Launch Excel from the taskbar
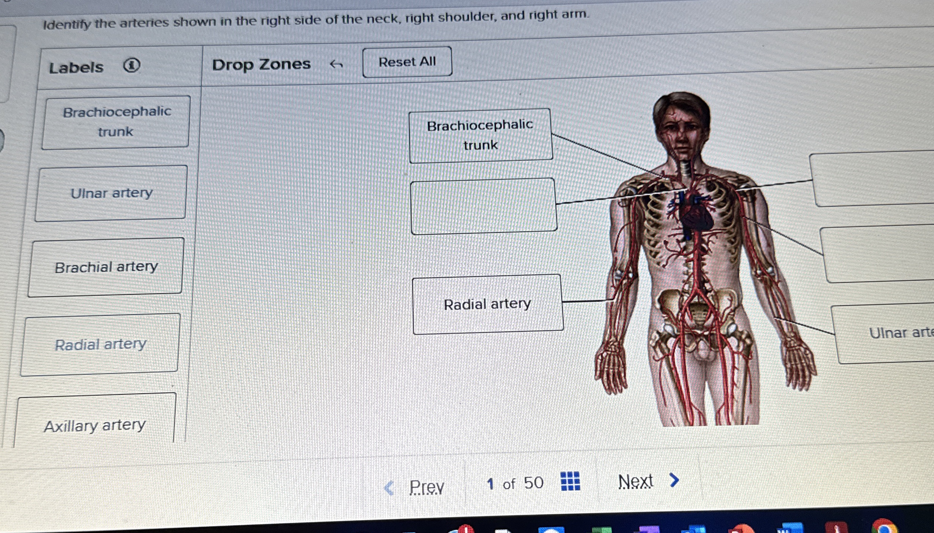 (x=602, y=529)
